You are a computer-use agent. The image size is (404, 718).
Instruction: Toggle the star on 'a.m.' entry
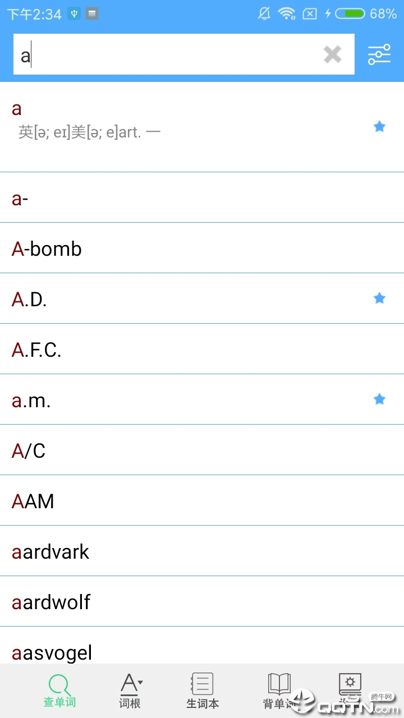tap(379, 399)
